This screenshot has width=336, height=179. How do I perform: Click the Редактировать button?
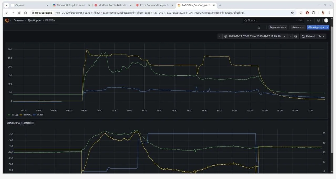click(278, 27)
